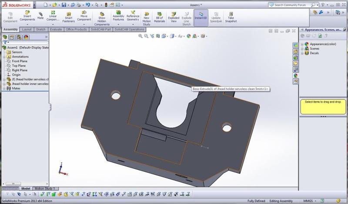The width and height of the screenshot is (348, 204).
Task: Switch to the Sketch tab
Action: point(40,29)
